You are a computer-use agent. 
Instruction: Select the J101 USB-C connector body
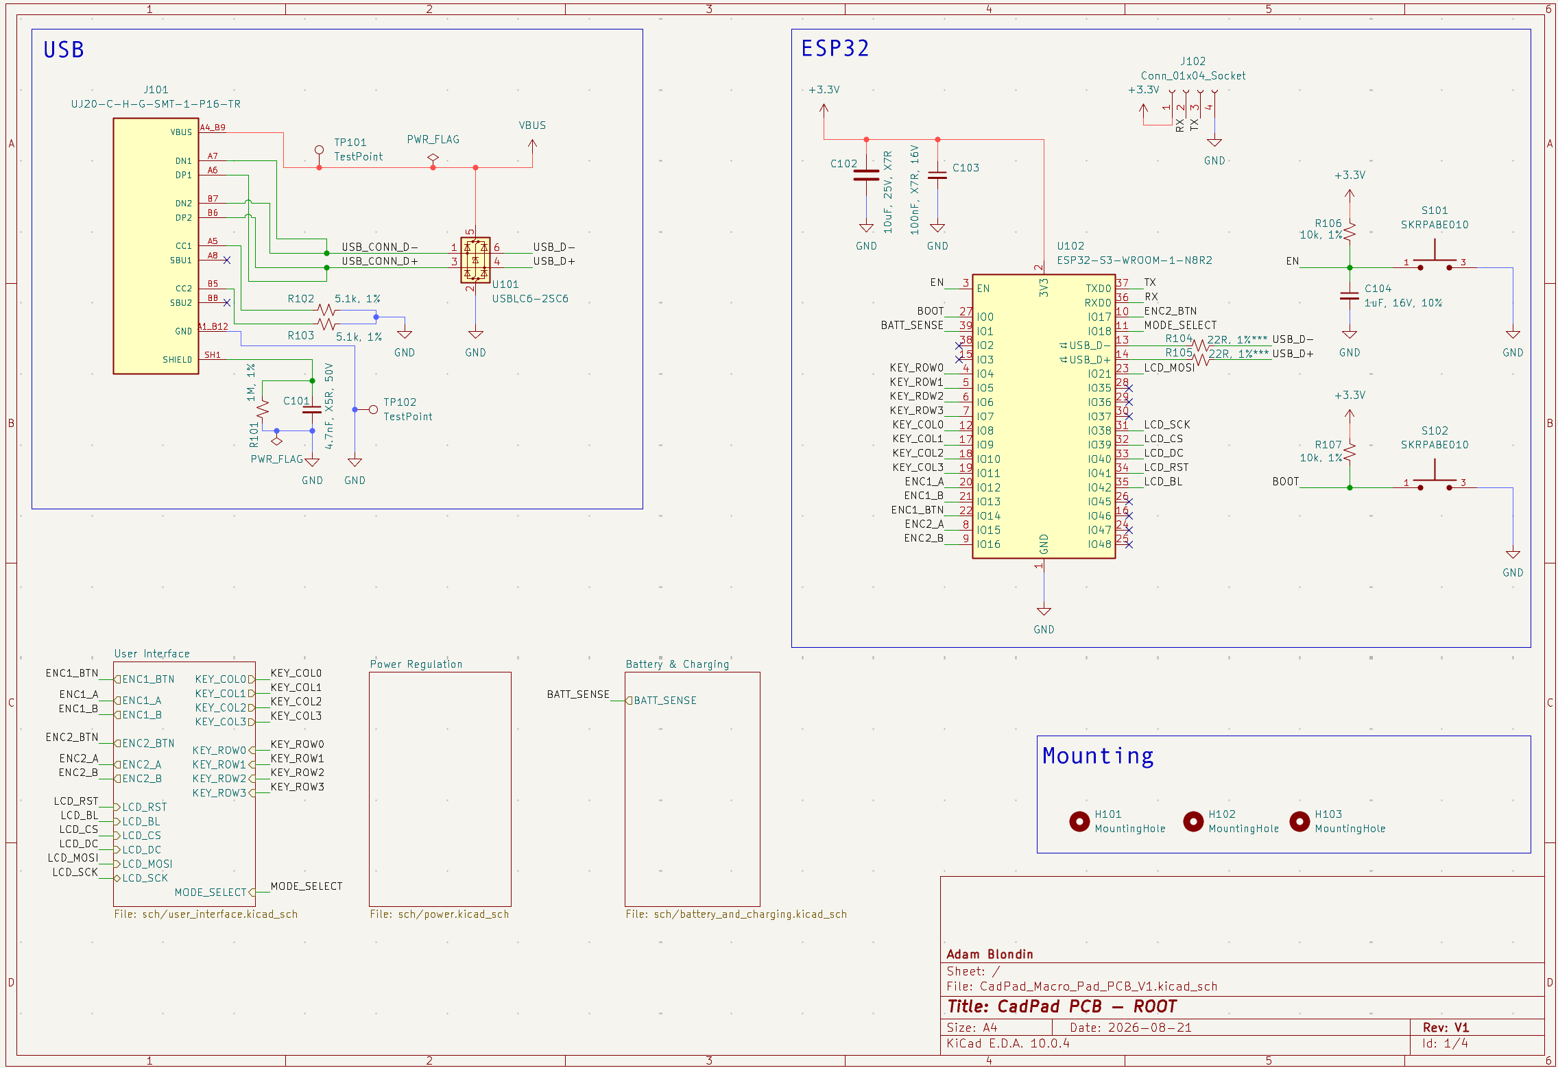pos(156,246)
